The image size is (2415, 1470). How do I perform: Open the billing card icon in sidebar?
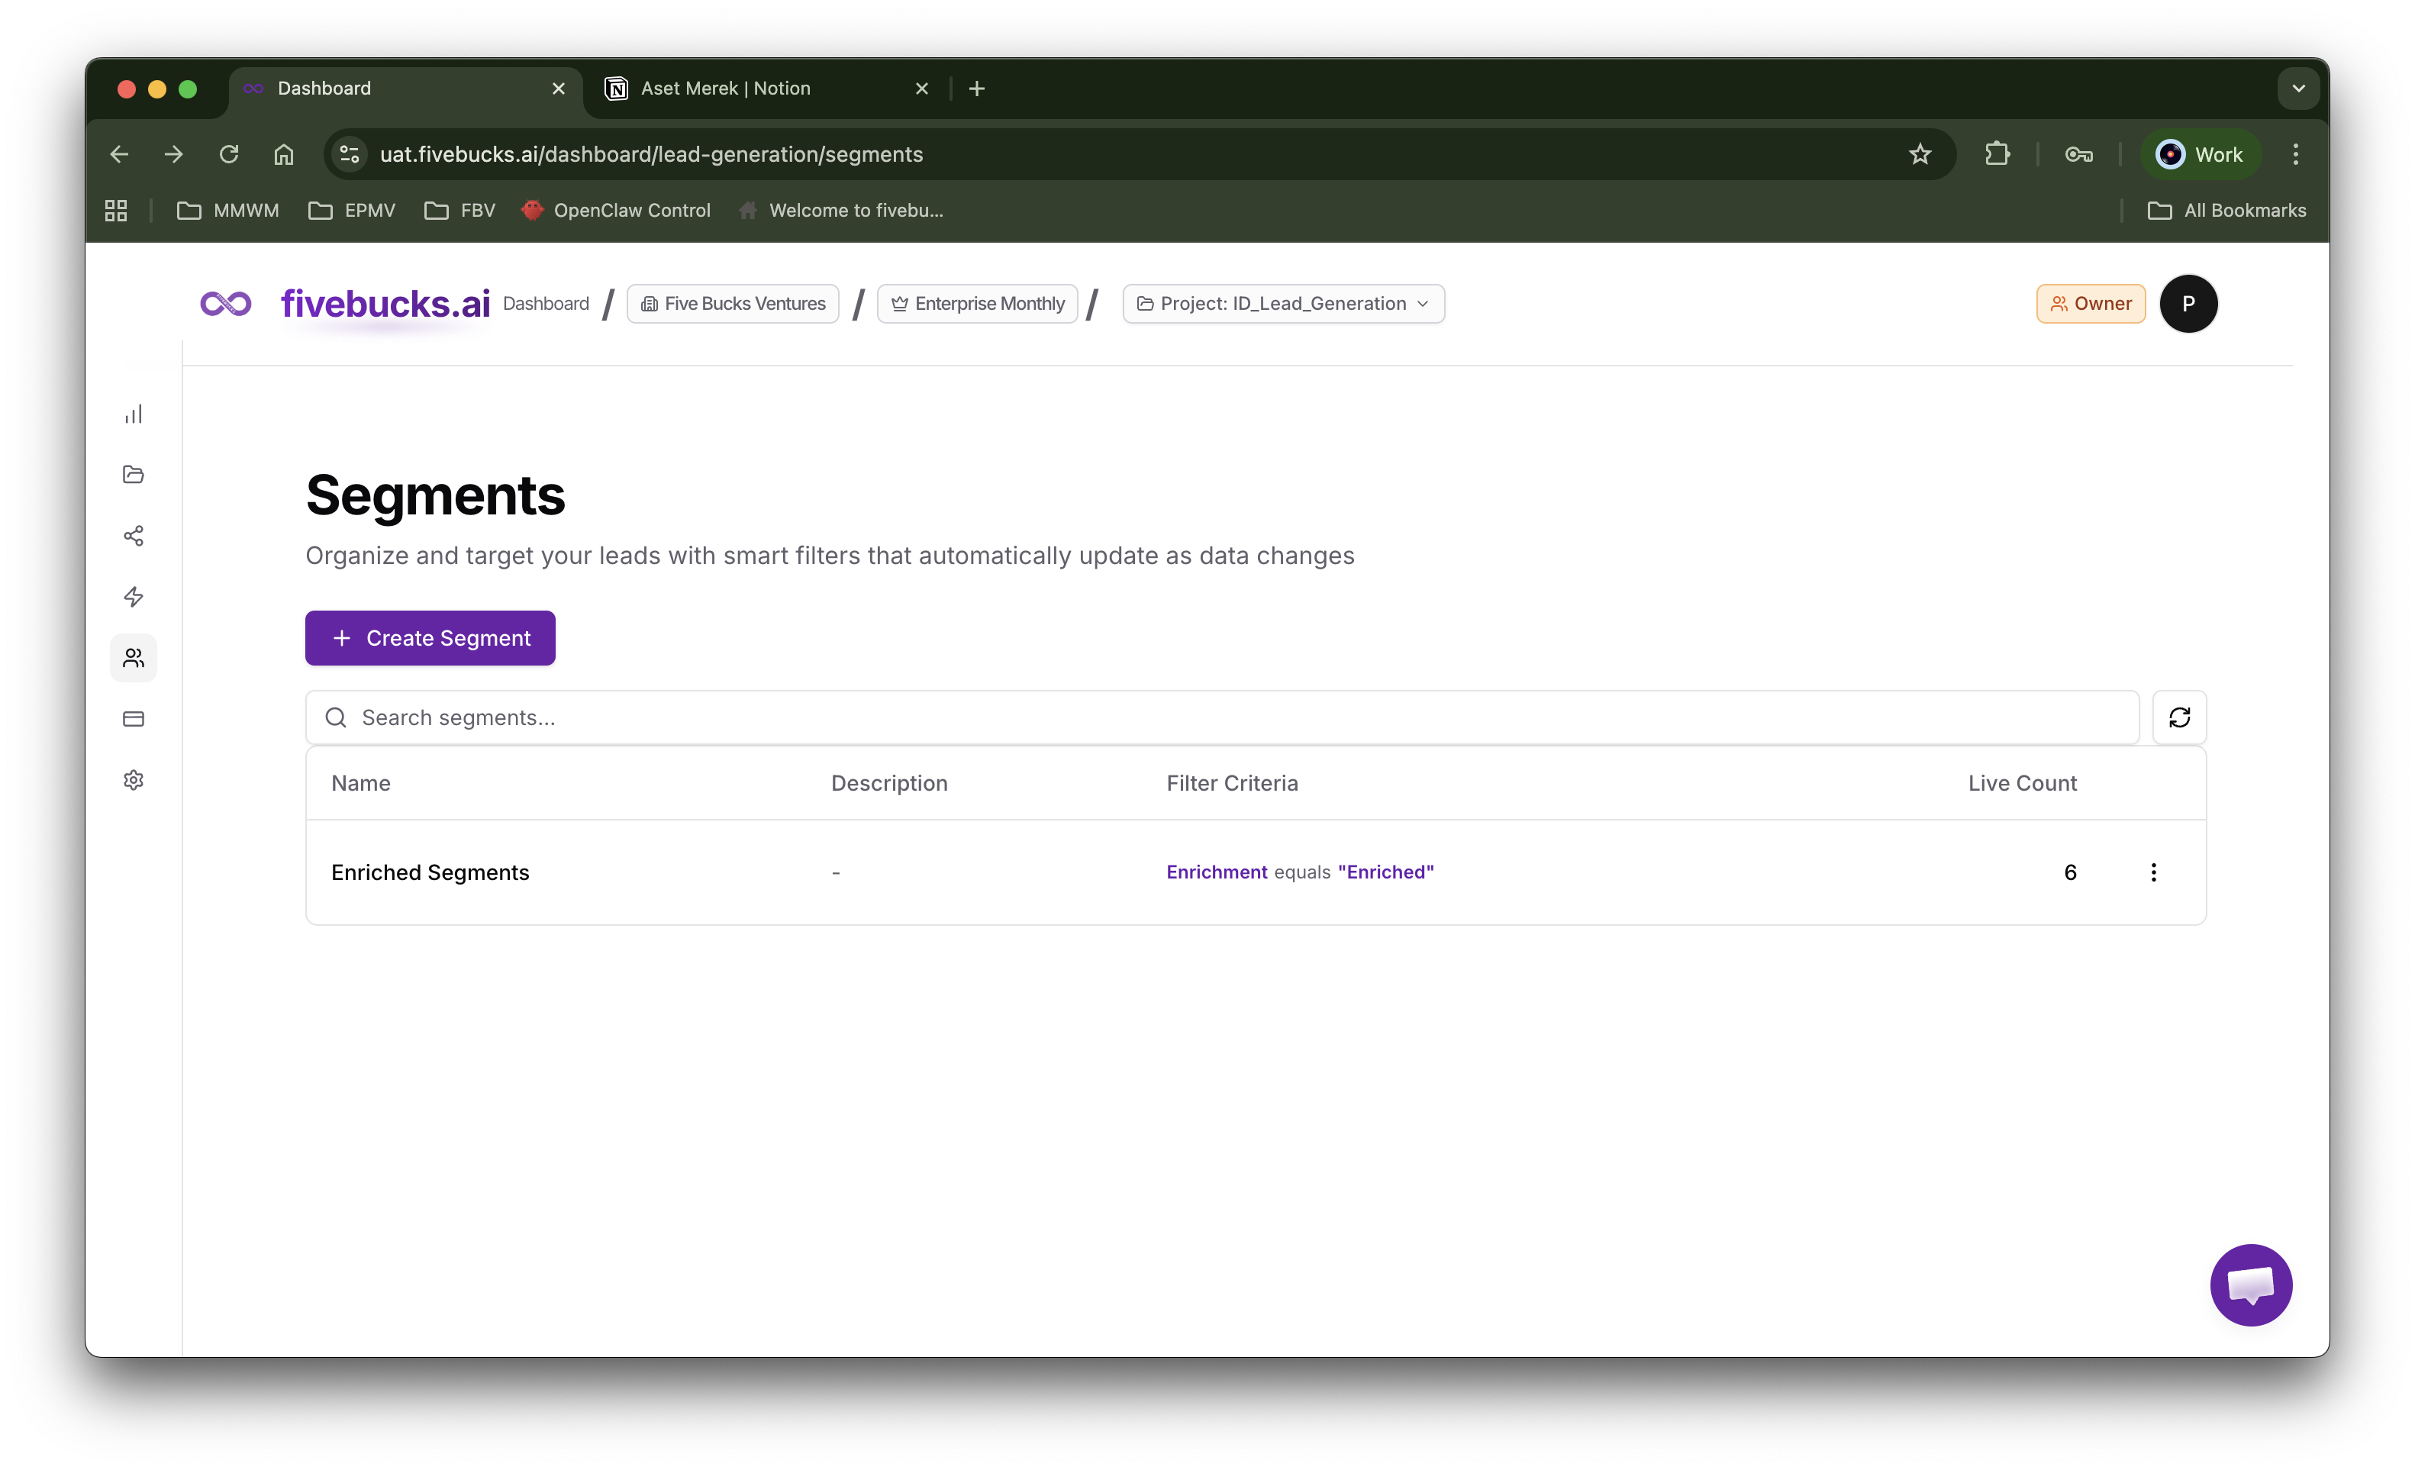coord(134,718)
